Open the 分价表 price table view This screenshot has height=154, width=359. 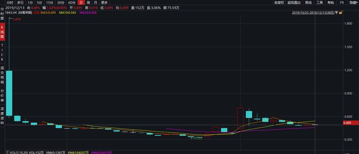tap(2, 96)
